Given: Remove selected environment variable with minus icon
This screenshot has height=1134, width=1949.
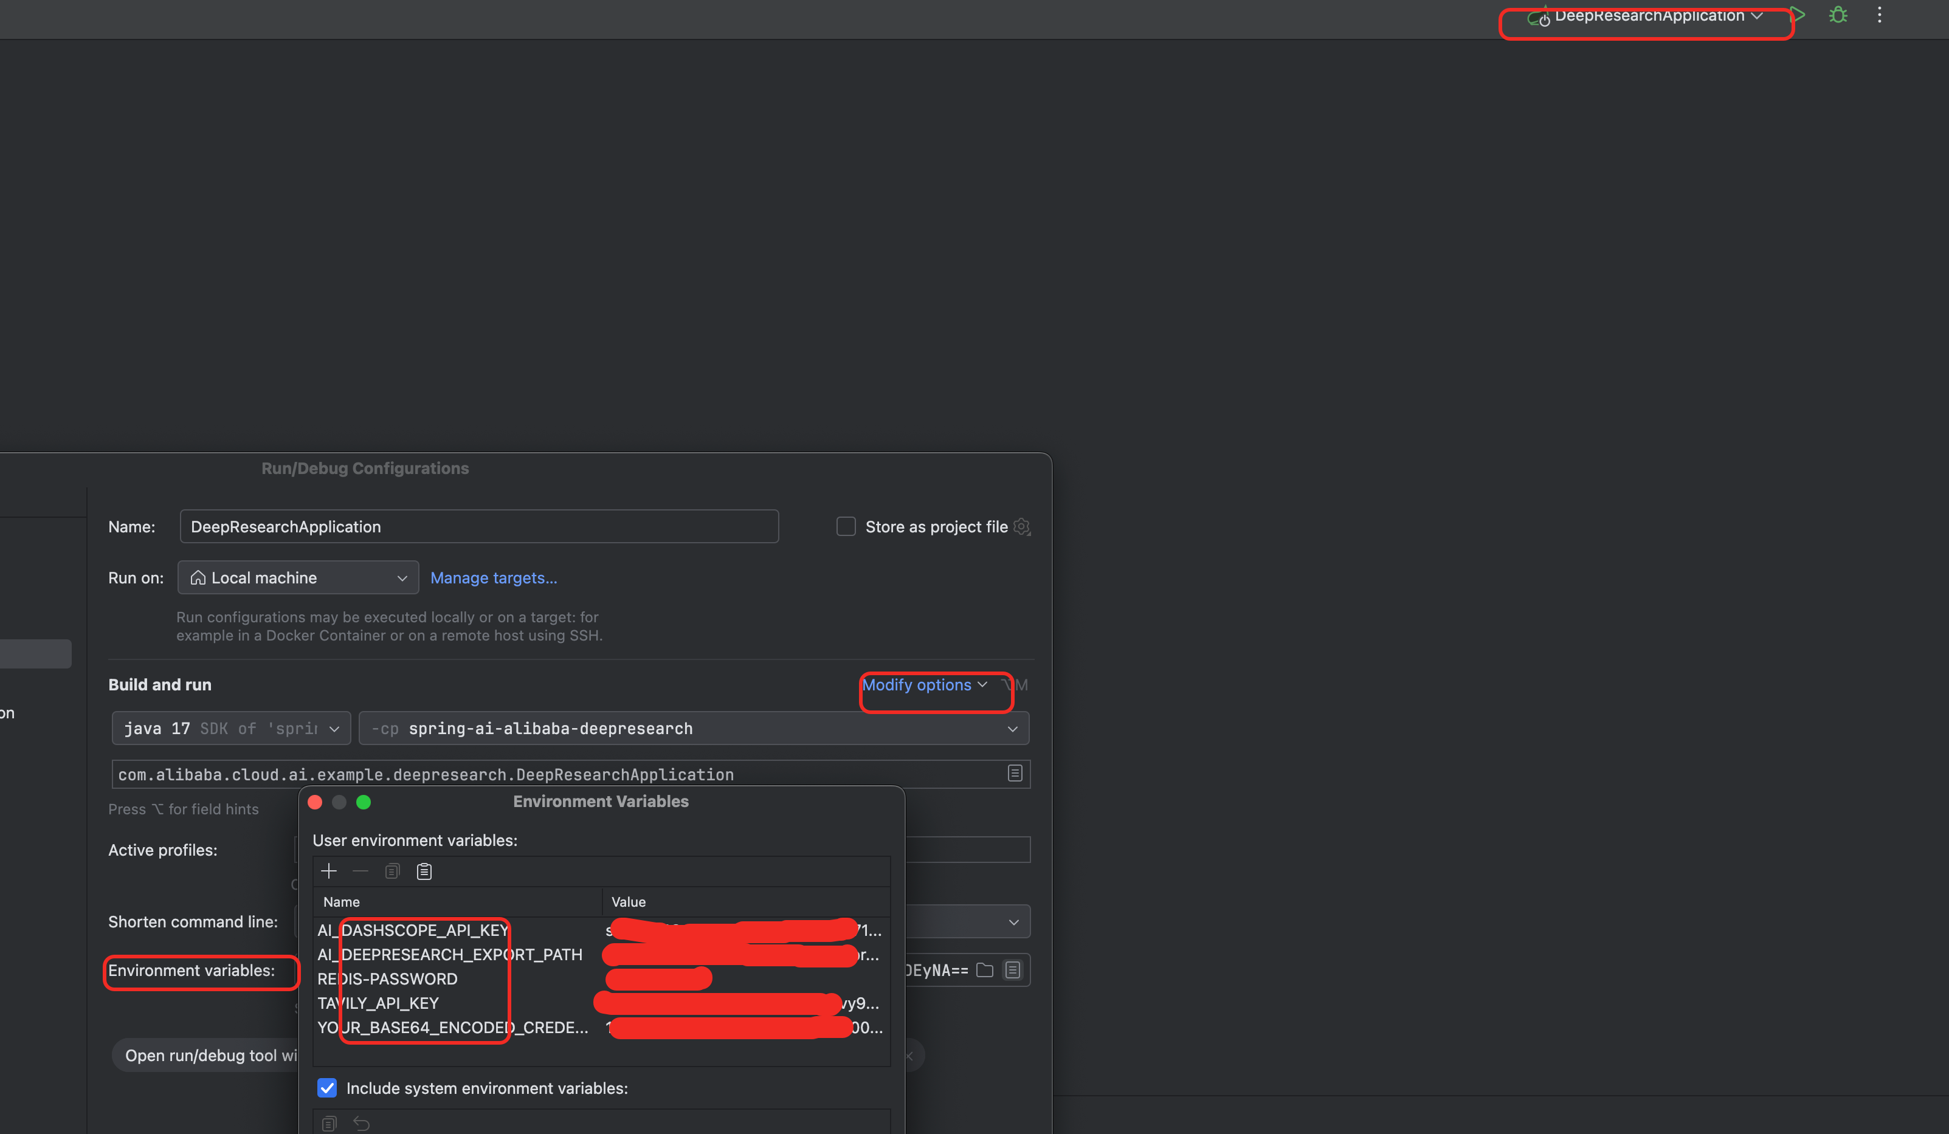Looking at the screenshot, I should pyautogui.click(x=360, y=871).
